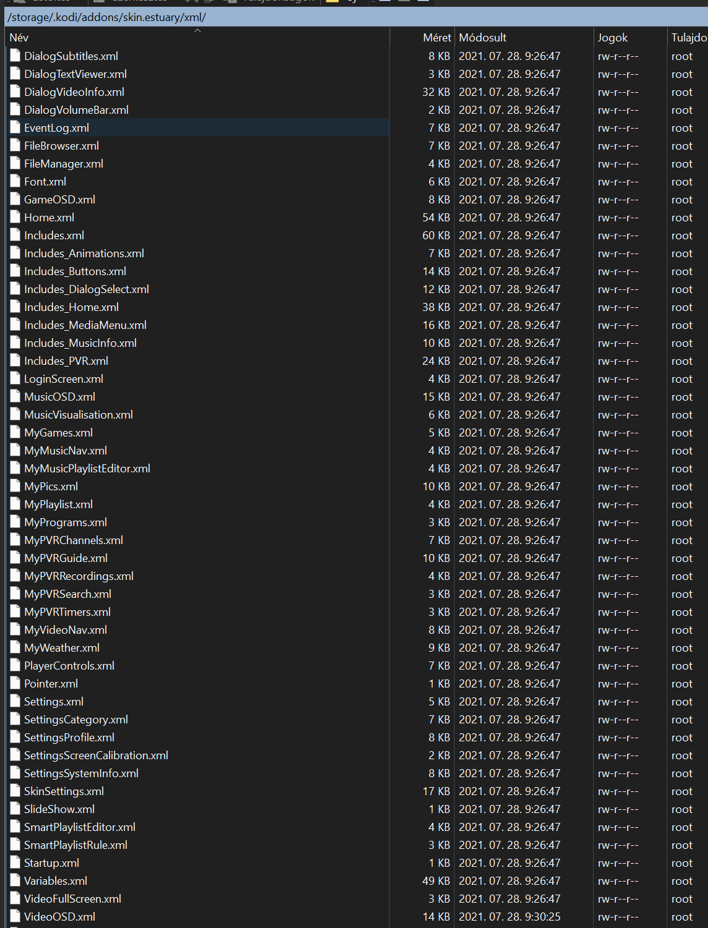Click the file icon next to Includes_PVR.xml
This screenshot has height=928, width=708.
click(x=15, y=360)
